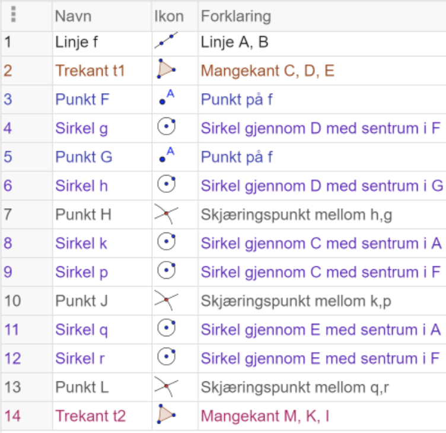Open the three-dot column options menu
Screen dimensions: 446x433
(x=13, y=15)
